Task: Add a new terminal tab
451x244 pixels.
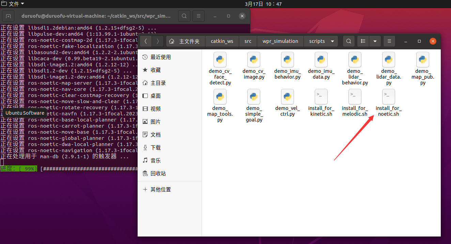Action: [x=8, y=16]
